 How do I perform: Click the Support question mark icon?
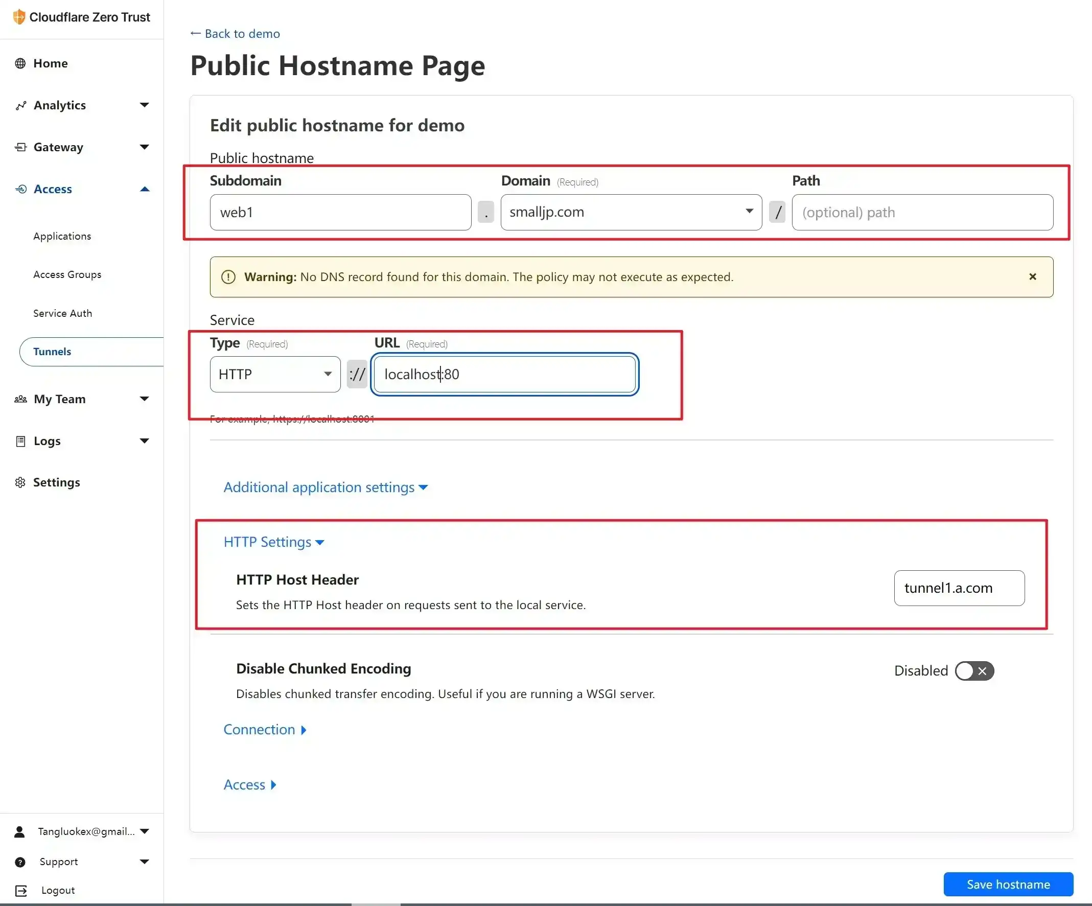click(20, 862)
